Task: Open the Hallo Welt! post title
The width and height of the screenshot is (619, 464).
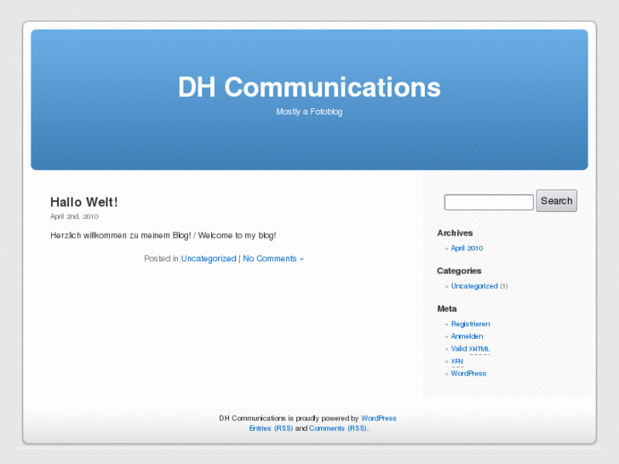Action: tap(84, 202)
